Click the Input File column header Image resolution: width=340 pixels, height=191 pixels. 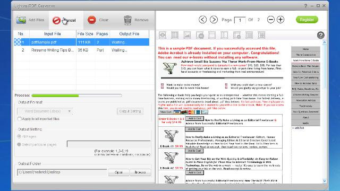[x=53, y=34]
